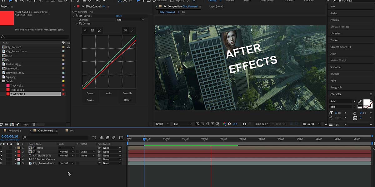Toggle Draft 3D button in viewer
Viewport: 375px width, 187px height.
click(278, 124)
